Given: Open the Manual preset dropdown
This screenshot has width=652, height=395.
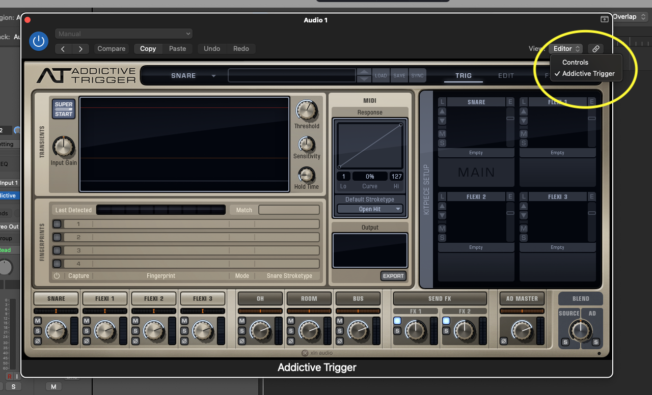Looking at the screenshot, I should [124, 33].
